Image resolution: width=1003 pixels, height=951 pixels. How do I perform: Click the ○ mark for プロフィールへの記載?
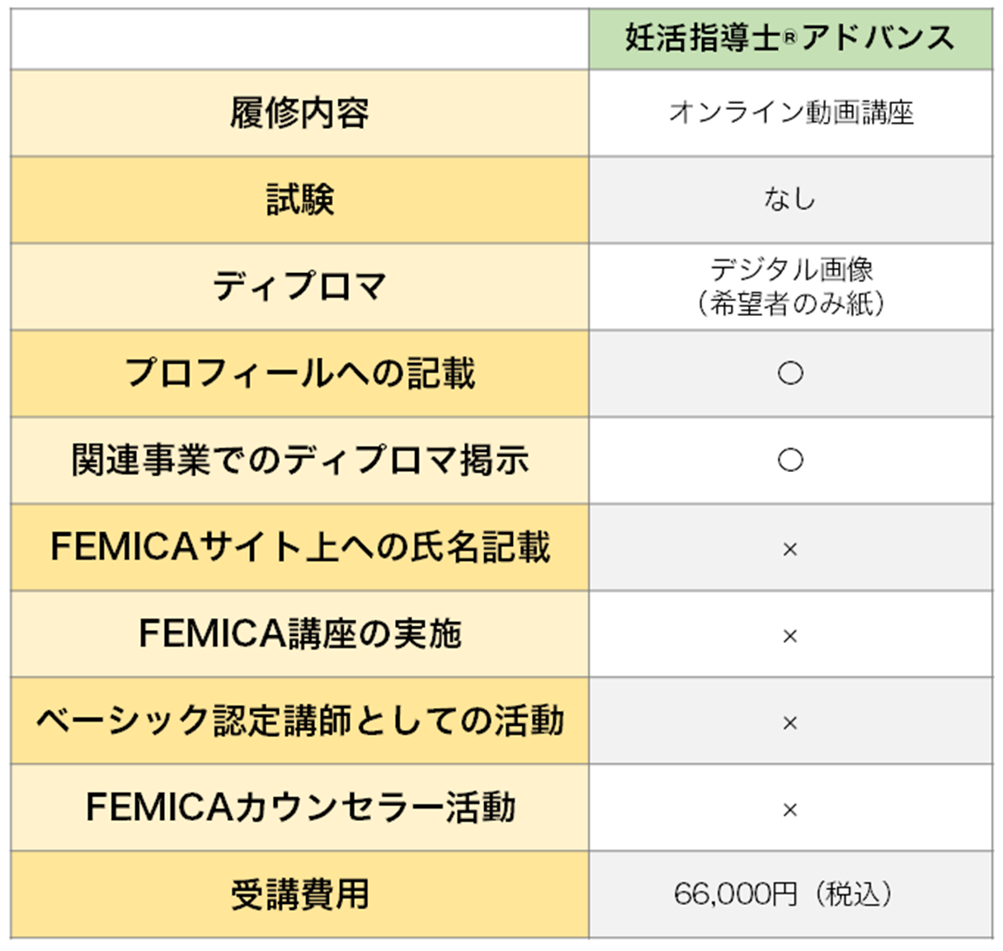pos(790,373)
